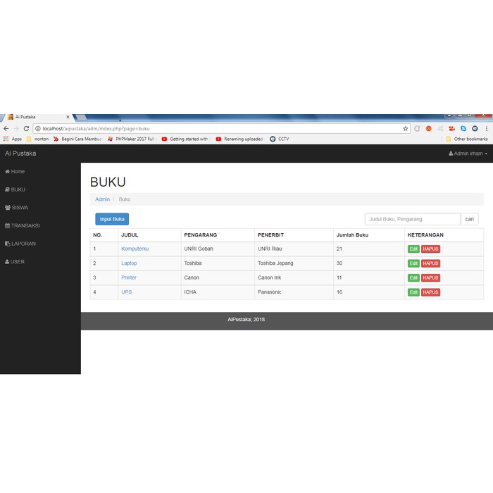Open the Apps grid in bookmarks bar

(x=13, y=139)
